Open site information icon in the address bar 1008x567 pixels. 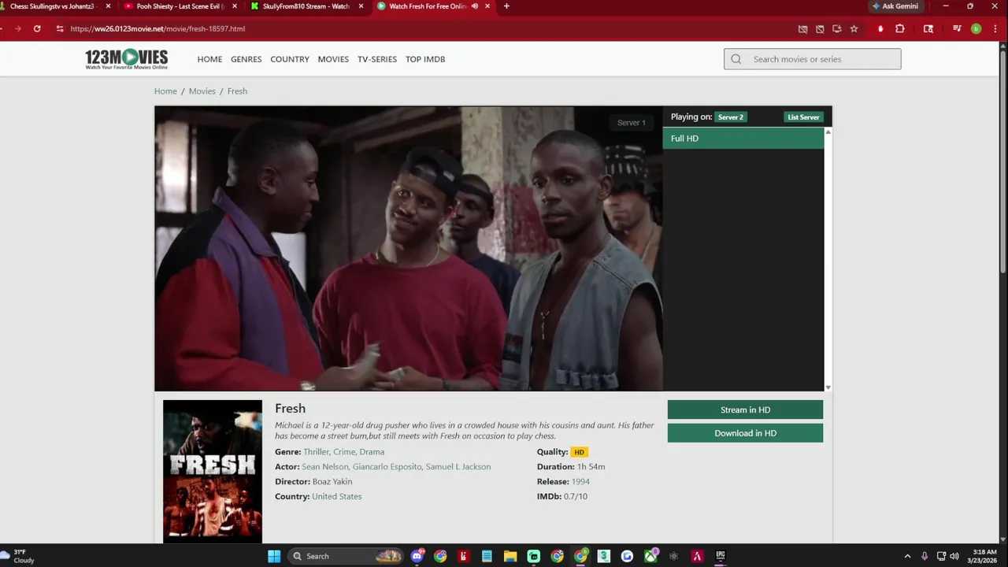tap(60, 28)
